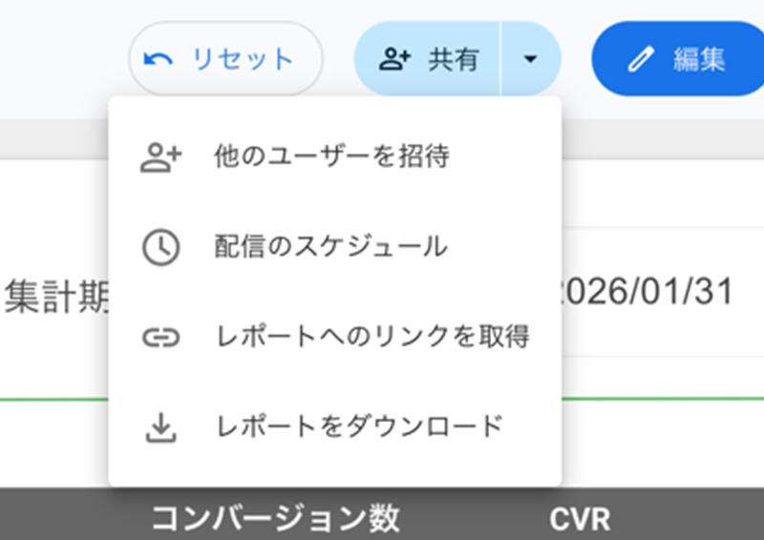Choose 配信のスケジュール menu entry

point(330,247)
